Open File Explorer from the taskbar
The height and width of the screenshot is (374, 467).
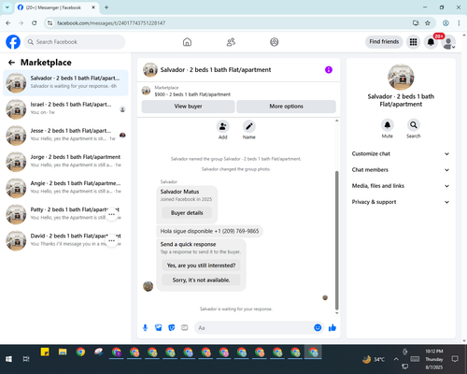coord(63,352)
